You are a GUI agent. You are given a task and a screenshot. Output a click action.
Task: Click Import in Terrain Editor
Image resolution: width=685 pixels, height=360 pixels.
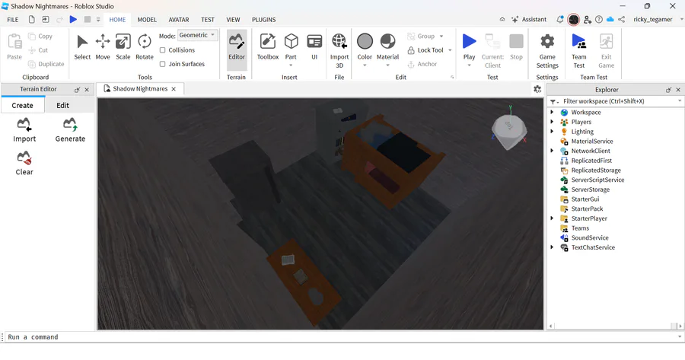pos(24,130)
